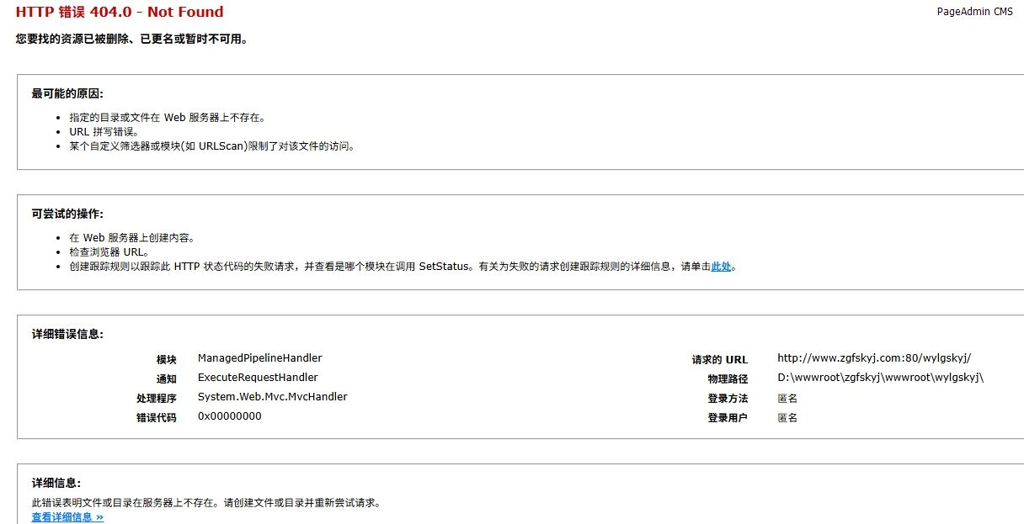This screenshot has width=1024, height=524.
Task: Click the HTTP 错误 404.0 - Not Found heading
Action: (x=120, y=12)
